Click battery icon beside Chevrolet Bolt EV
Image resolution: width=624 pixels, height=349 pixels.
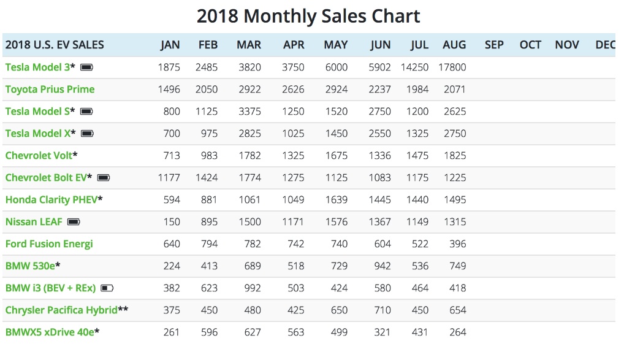[104, 177]
